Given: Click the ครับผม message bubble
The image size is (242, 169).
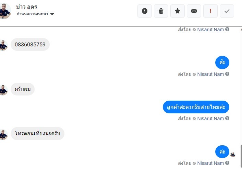Looking at the screenshot, I should [23, 89].
